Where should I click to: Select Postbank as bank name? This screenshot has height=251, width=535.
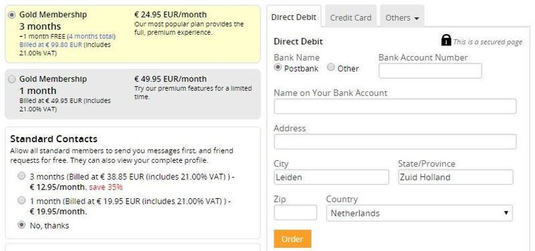278,67
